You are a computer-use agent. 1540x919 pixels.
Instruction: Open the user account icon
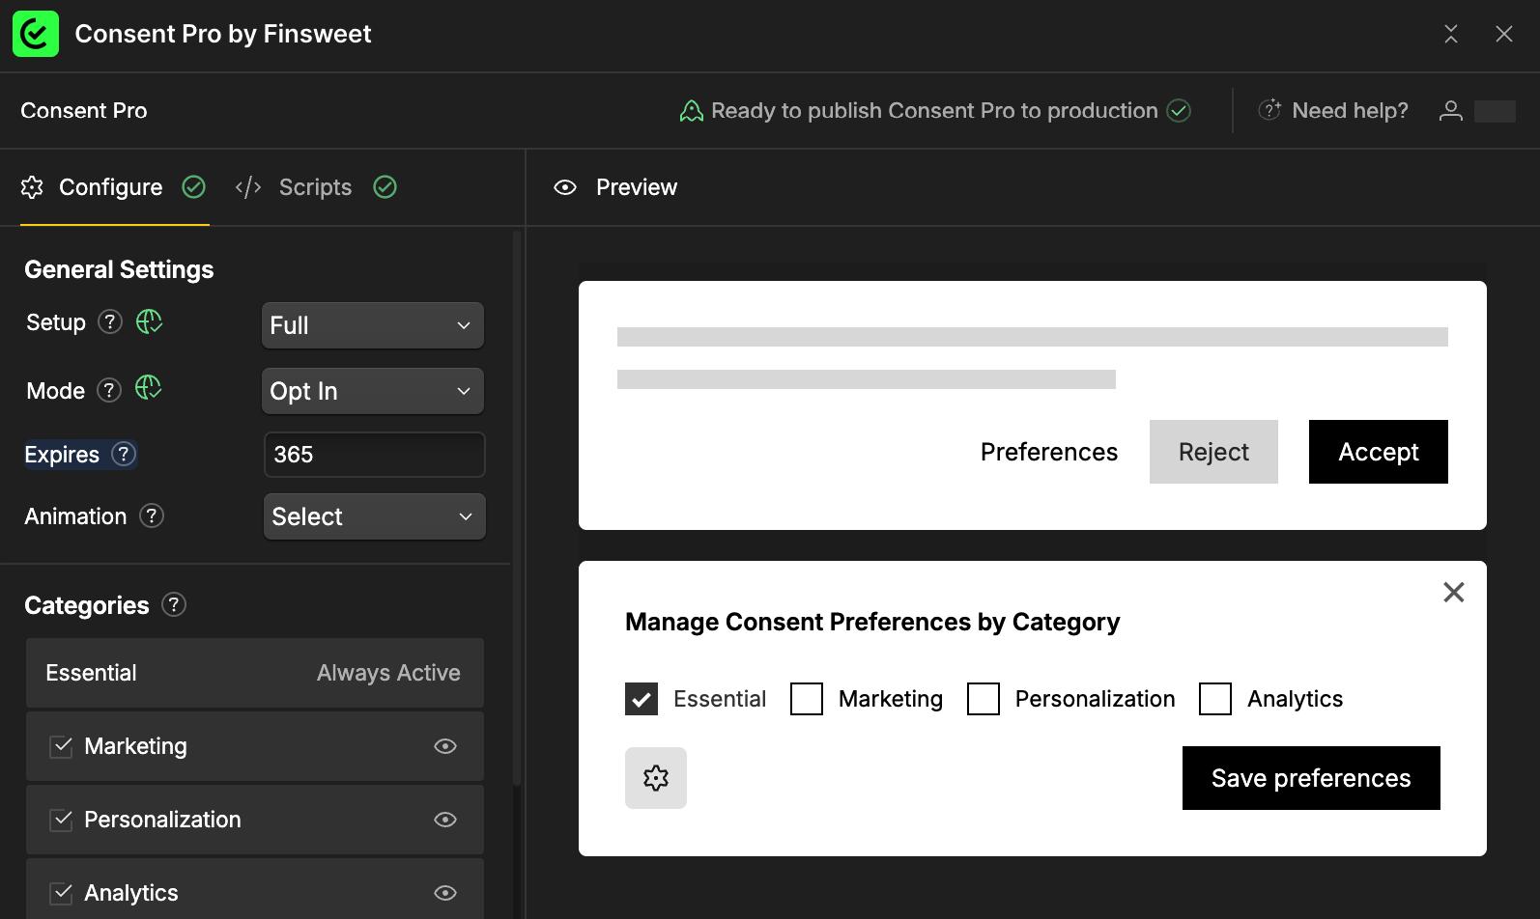pyautogui.click(x=1451, y=111)
